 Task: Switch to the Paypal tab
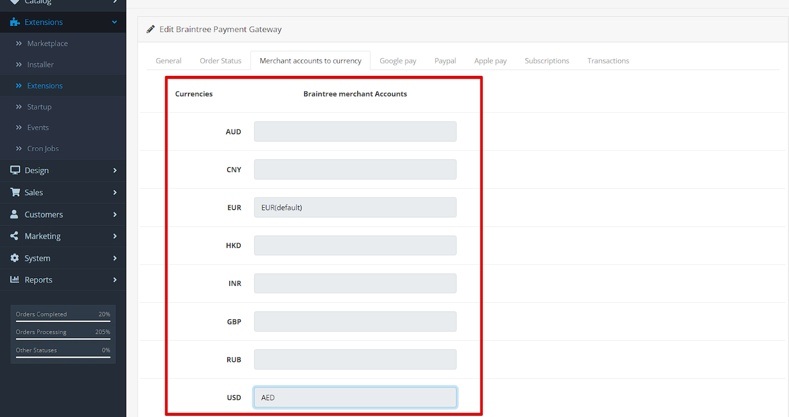tap(445, 61)
